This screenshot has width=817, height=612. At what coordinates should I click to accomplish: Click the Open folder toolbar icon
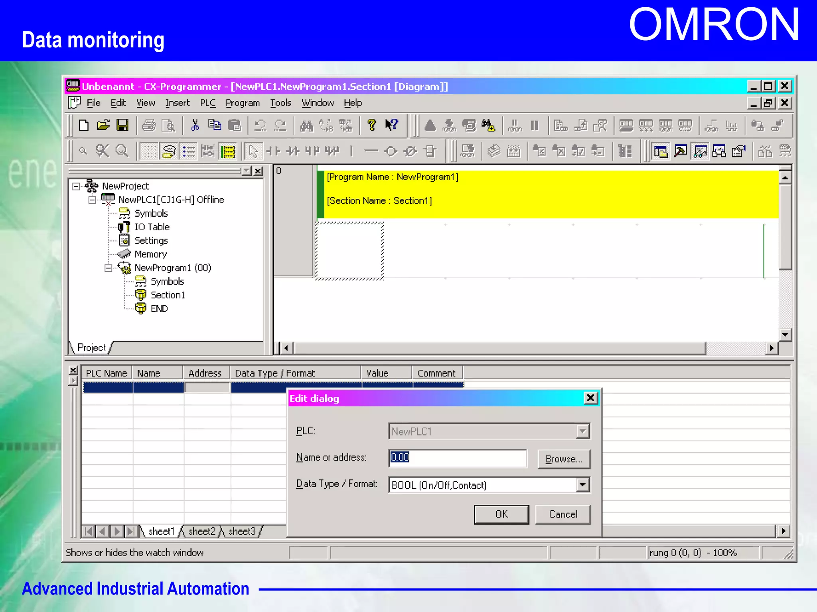tap(103, 125)
